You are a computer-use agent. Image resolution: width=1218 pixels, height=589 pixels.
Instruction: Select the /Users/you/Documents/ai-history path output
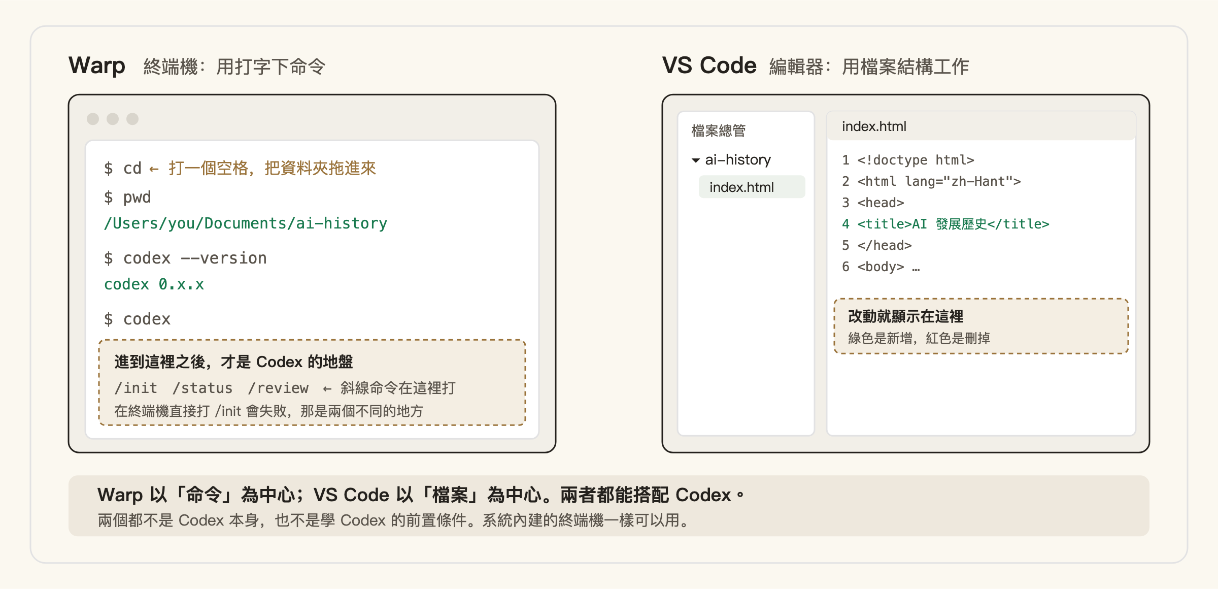(x=246, y=223)
